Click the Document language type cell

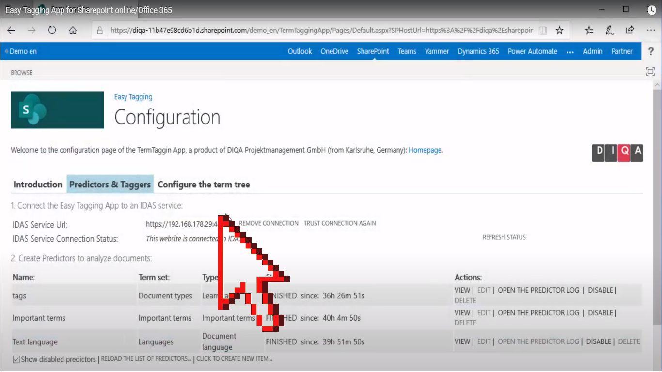click(220, 341)
